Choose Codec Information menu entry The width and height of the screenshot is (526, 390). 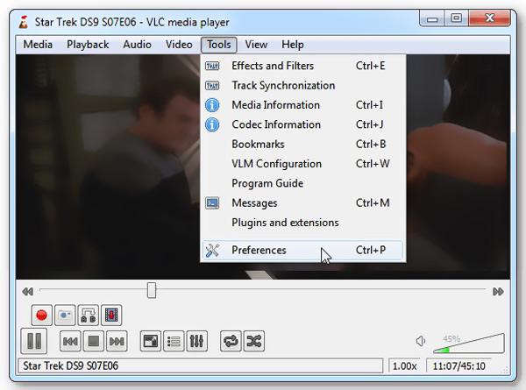(x=303, y=124)
